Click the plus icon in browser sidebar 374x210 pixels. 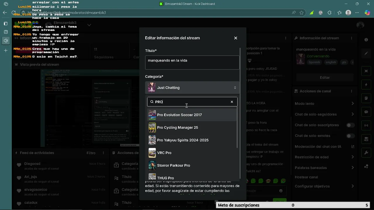coord(6,50)
